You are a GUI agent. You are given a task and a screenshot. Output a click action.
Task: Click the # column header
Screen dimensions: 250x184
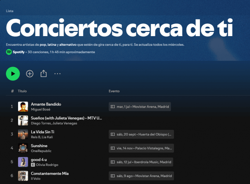pyautogui.click(x=12, y=91)
